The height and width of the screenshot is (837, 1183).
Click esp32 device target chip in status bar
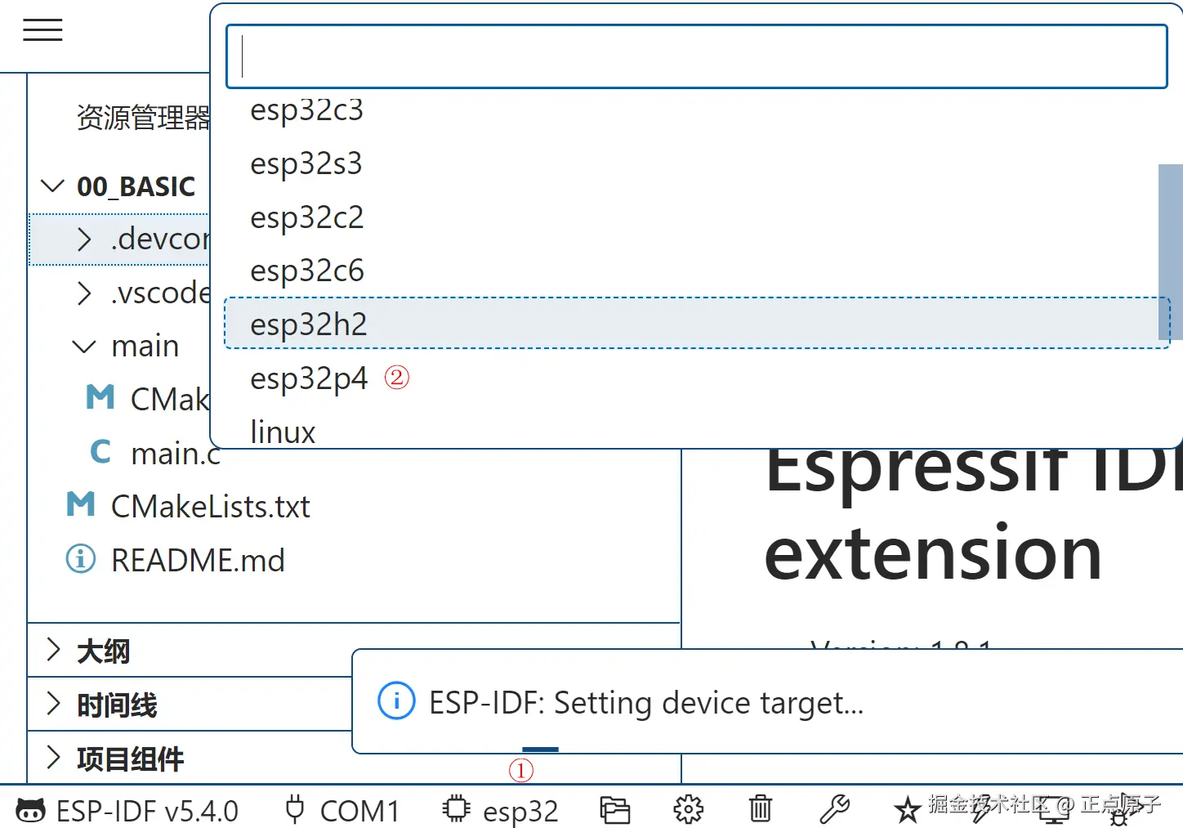click(x=500, y=811)
